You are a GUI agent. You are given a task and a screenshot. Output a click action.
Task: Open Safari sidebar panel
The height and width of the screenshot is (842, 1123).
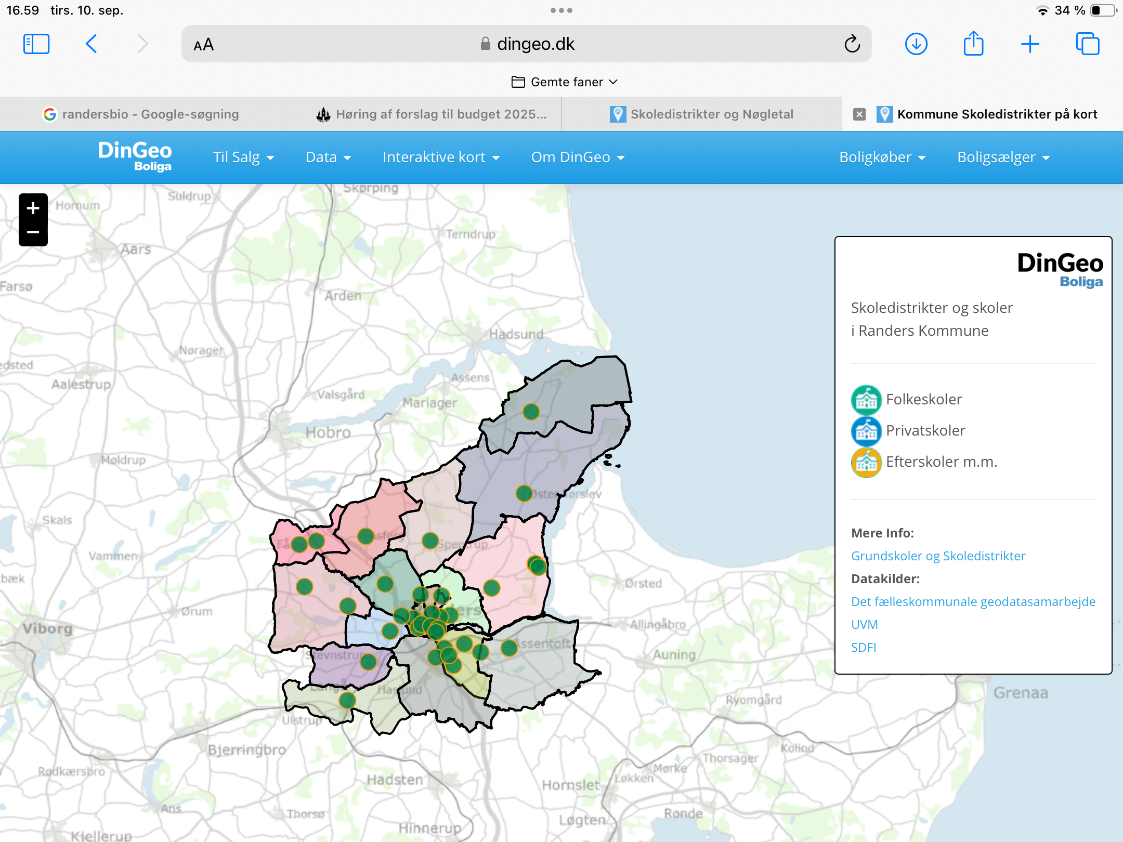[x=36, y=44]
